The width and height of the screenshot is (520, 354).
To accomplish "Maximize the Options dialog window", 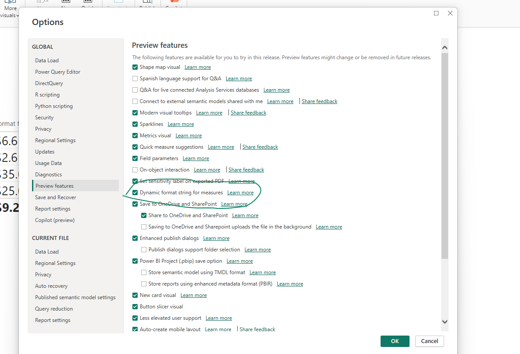I will (436, 13).
